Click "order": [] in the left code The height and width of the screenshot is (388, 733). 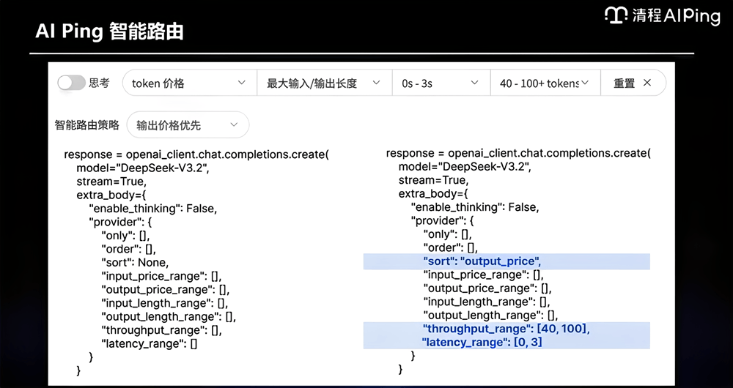tap(128, 249)
